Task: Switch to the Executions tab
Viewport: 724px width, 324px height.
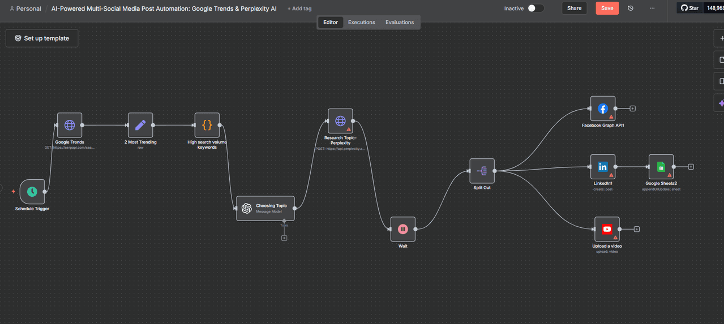Action: [x=361, y=22]
